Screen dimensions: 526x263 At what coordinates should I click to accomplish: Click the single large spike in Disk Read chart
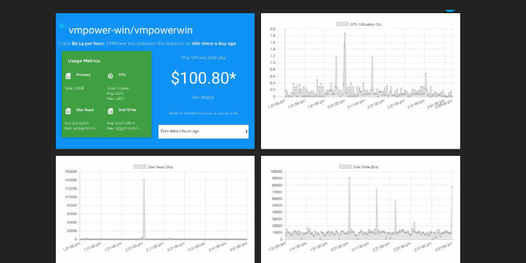click(x=144, y=180)
